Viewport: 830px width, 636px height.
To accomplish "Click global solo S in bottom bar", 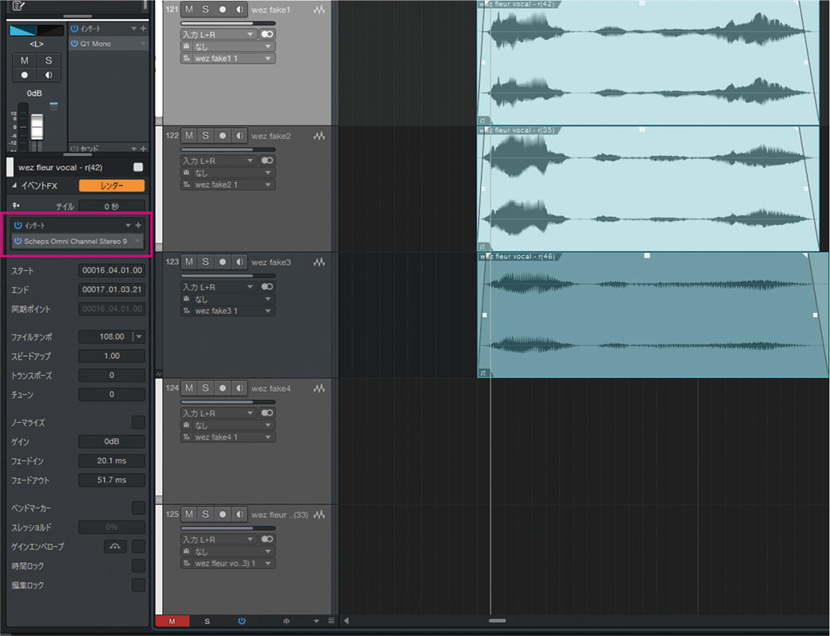I will [x=207, y=621].
